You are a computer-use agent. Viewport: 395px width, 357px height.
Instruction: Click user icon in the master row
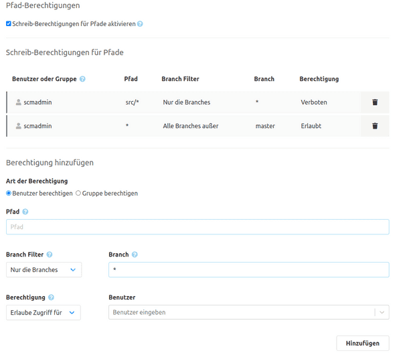(x=18, y=126)
